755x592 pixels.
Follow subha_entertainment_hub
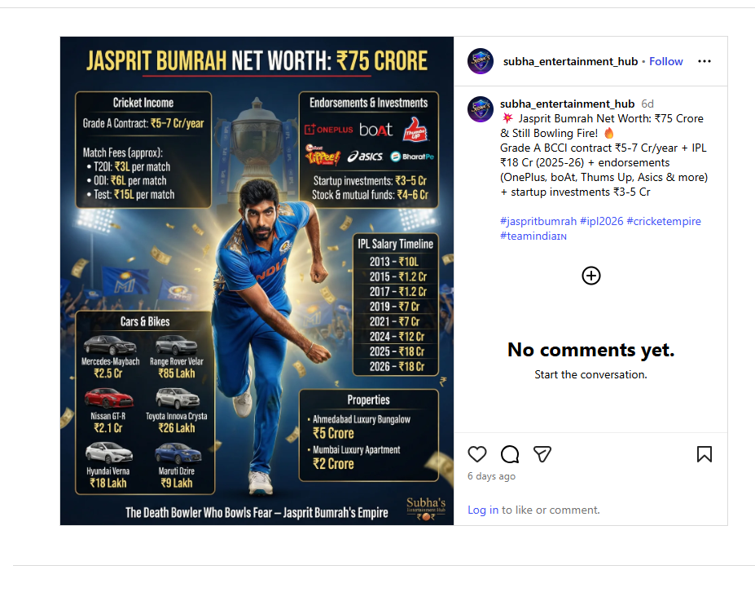tap(665, 61)
